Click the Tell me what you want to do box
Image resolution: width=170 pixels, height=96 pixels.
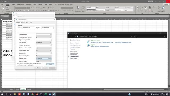tap(65, 5)
